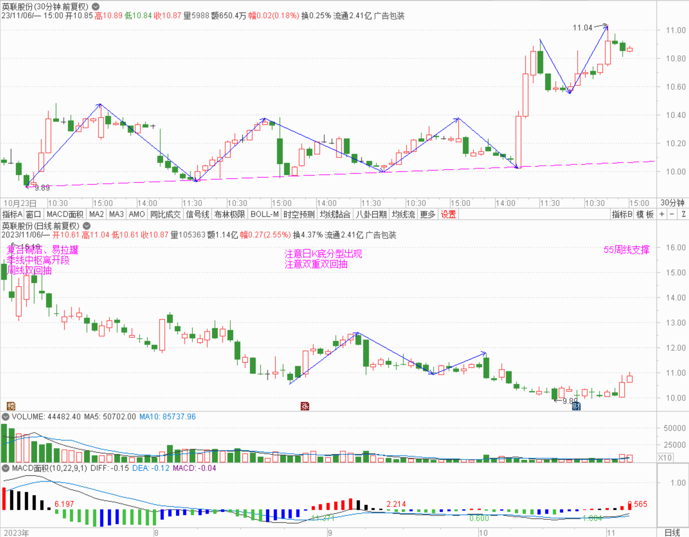Image resolution: width=689 pixels, height=537 pixels.
Task: Open the 均线黏合 indicator tab
Action: tap(335, 214)
